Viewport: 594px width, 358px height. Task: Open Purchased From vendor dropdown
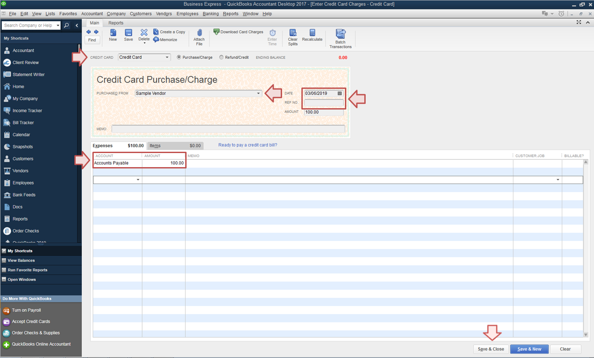(x=259, y=93)
